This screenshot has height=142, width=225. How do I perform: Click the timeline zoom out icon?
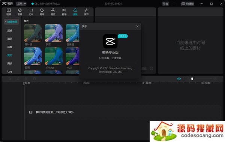(x=189, y=79)
